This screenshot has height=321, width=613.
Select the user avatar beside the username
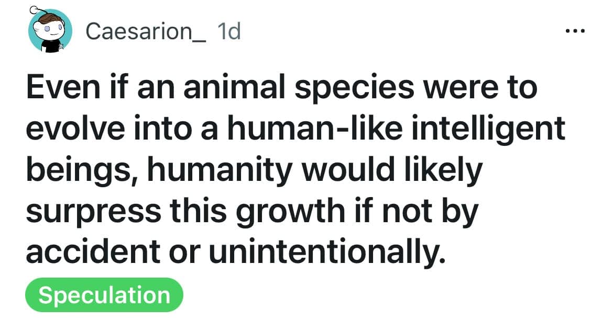50,31
